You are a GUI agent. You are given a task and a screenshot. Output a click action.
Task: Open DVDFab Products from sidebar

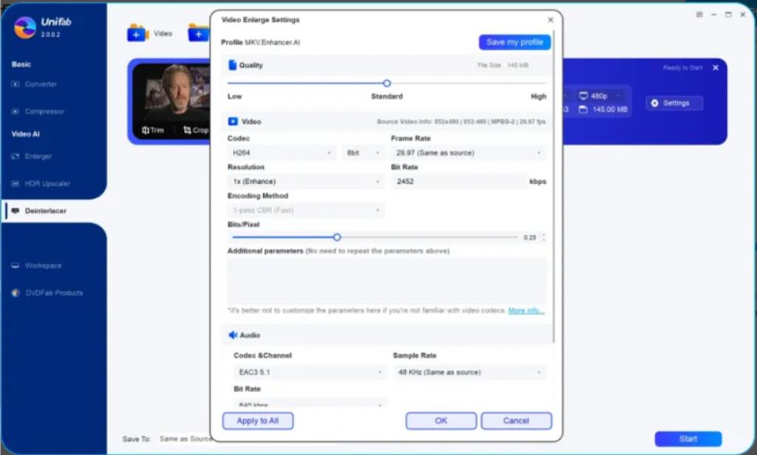coord(52,293)
